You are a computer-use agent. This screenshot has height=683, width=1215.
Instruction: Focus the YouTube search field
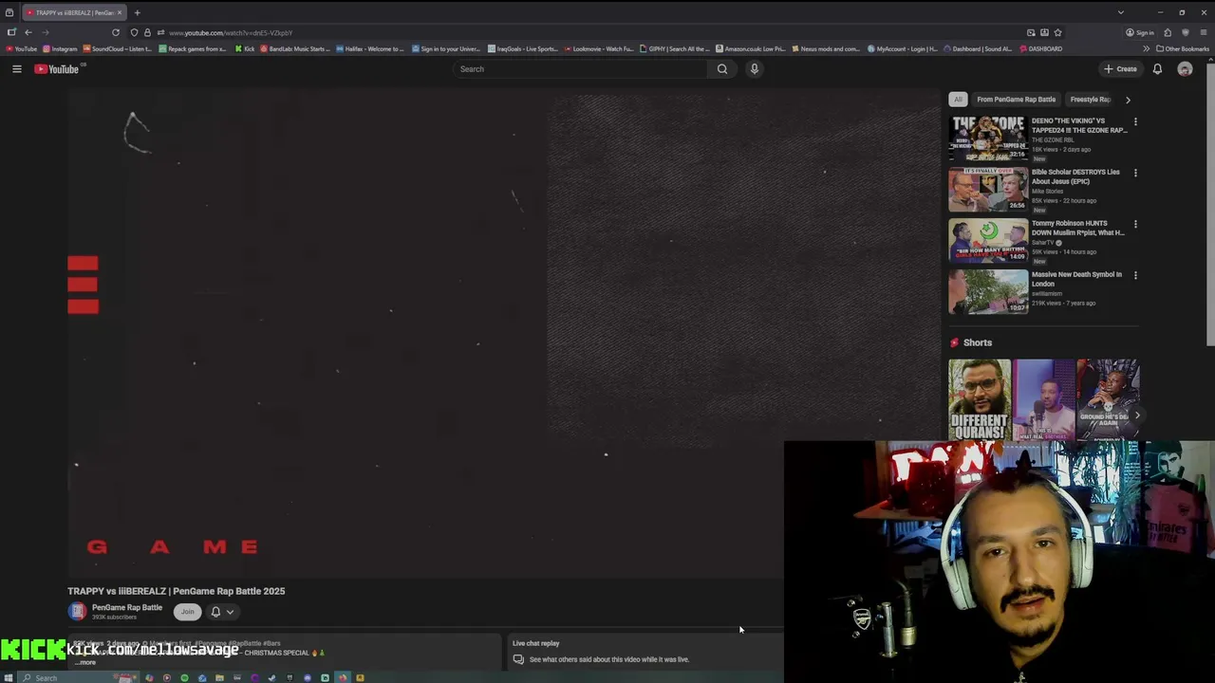tap(580, 69)
